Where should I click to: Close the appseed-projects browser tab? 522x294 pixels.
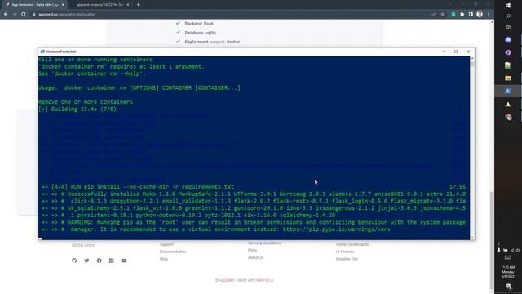[128, 5]
